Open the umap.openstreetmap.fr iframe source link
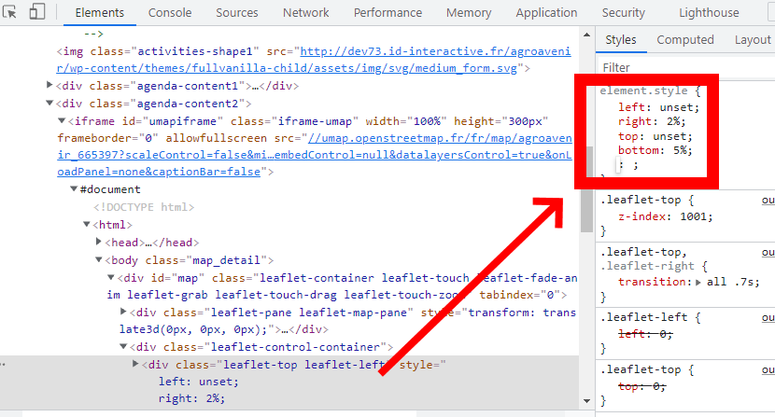Viewport: 775px width, 417px height. click(x=315, y=155)
